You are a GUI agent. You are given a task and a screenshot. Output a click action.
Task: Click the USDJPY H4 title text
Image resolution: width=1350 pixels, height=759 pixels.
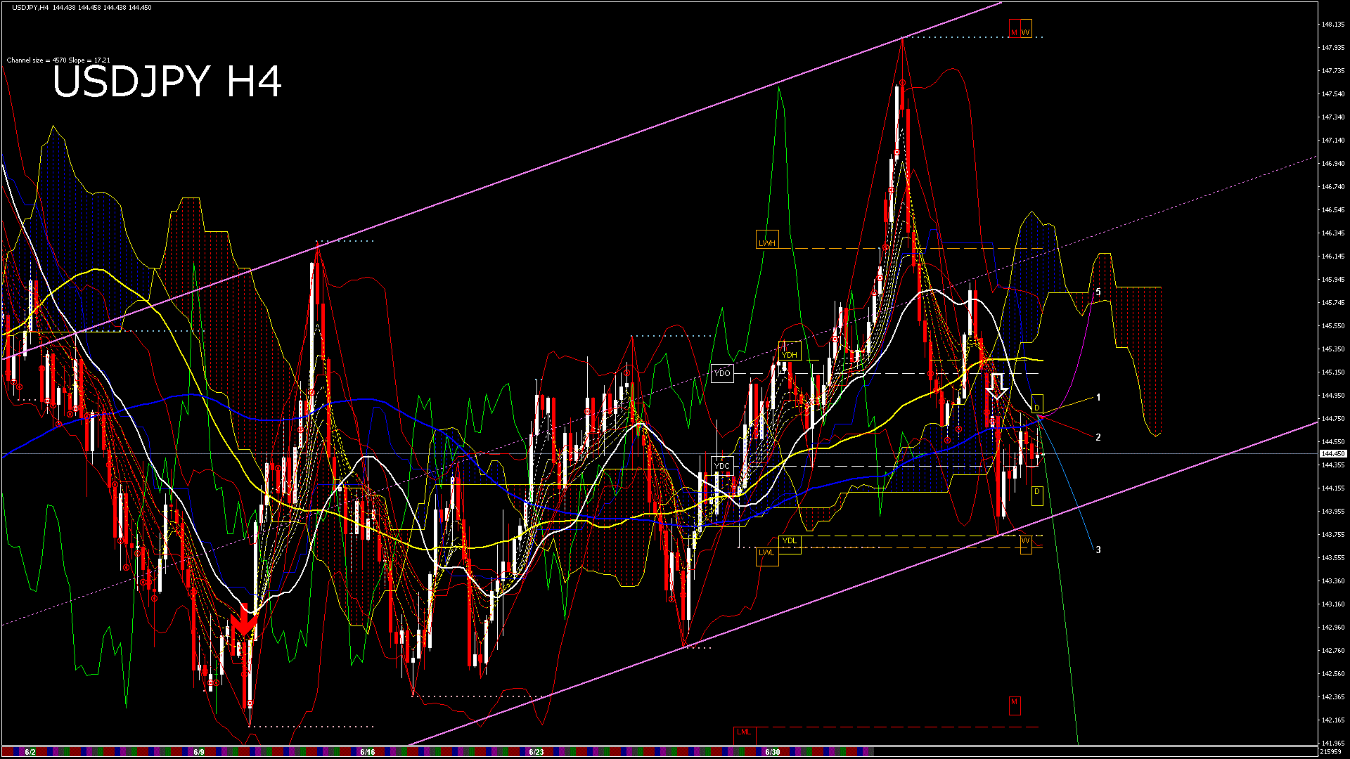point(167,82)
